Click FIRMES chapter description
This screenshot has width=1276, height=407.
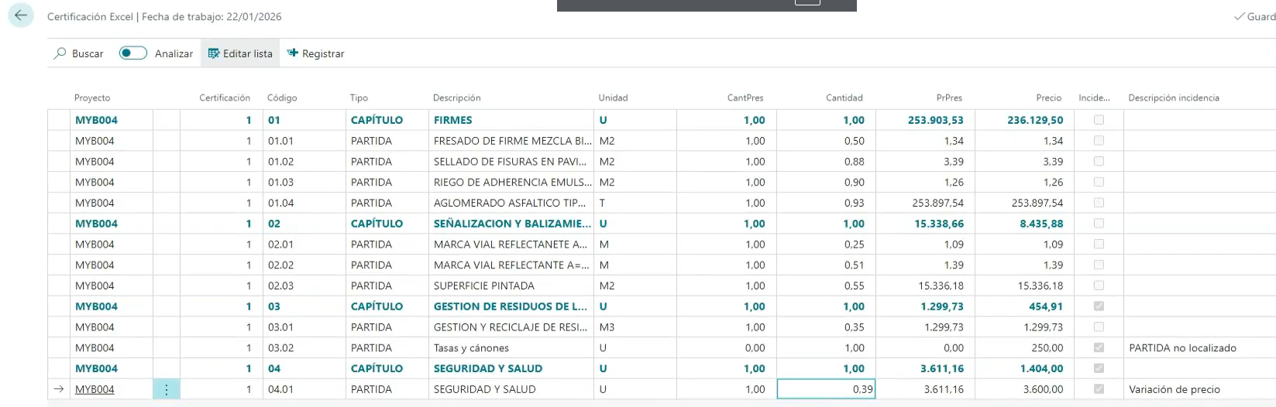click(453, 120)
